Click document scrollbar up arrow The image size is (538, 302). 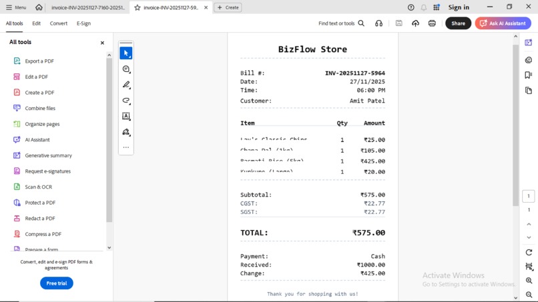[515, 36]
